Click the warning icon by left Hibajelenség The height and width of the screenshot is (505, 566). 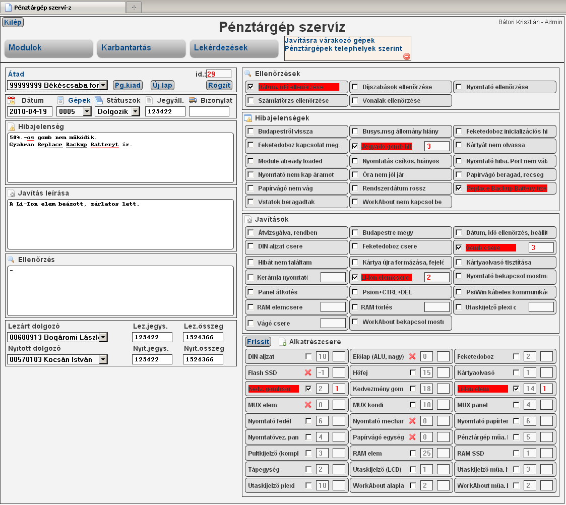click(12, 127)
